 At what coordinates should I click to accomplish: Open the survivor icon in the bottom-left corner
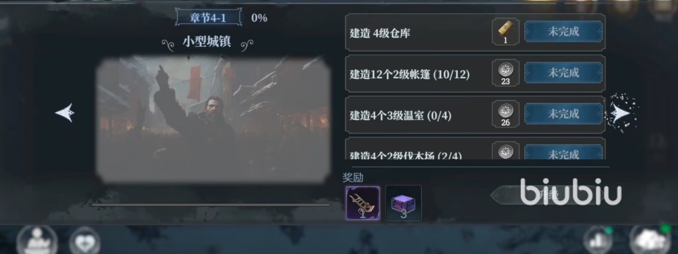click(x=36, y=241)
